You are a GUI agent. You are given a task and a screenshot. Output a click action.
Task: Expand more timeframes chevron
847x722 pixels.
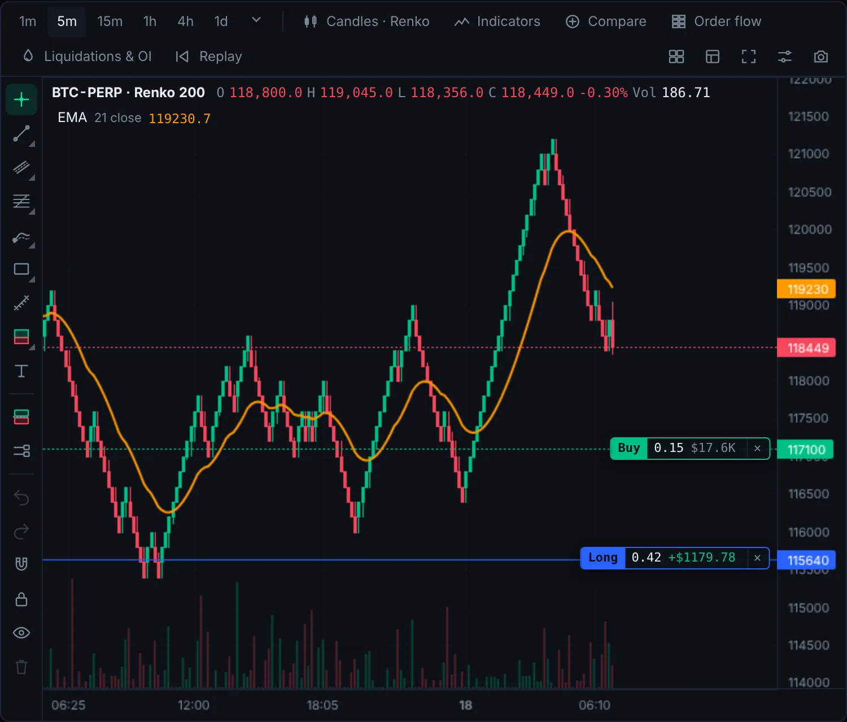(x=256, y=20)
